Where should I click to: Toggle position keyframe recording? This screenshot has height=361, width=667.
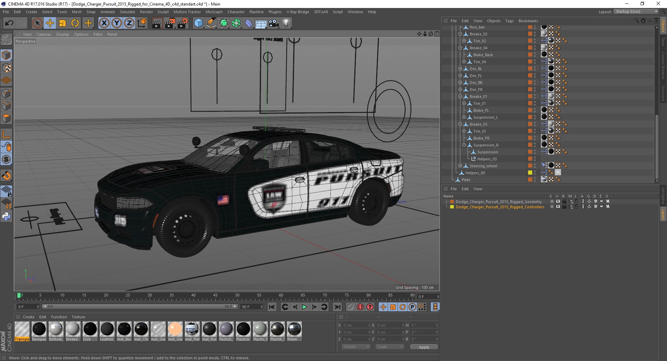tap(383, 307)
